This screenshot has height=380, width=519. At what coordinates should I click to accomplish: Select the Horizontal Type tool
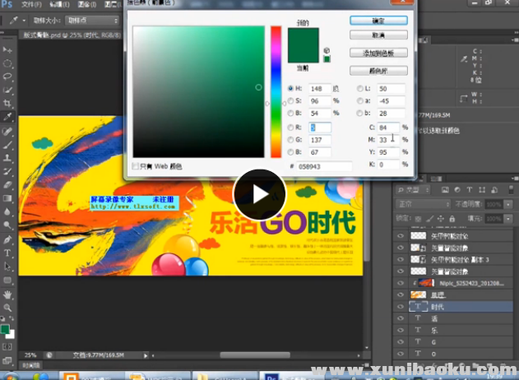(x=7, y=253)
